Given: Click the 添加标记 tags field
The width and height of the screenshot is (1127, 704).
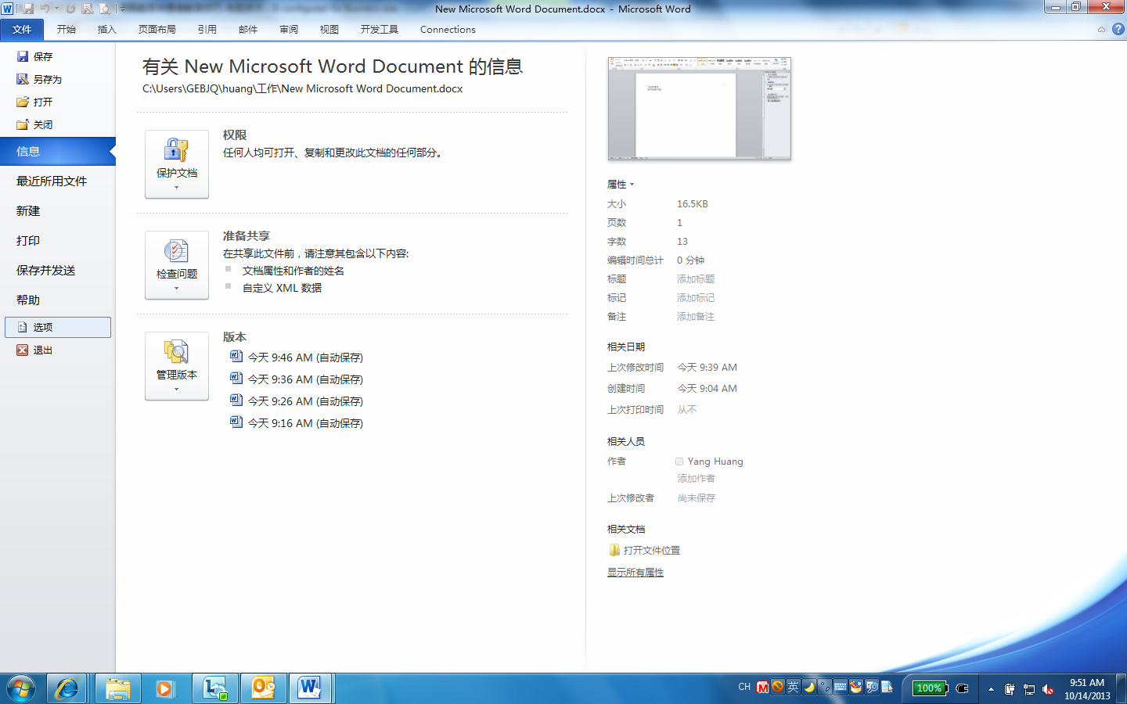Looking at the screenshot, I should coord(696,298).
